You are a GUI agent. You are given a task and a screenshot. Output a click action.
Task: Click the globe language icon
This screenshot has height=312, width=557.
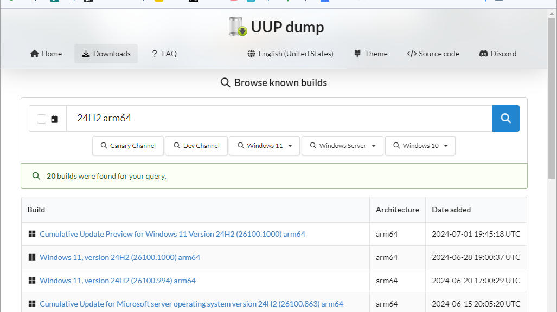(x=251, y=54)
